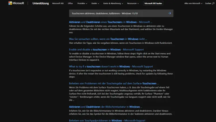Click the snippet 'Hier erhalten Sie Tipps'
216x122 pixels.
[121, 43]
